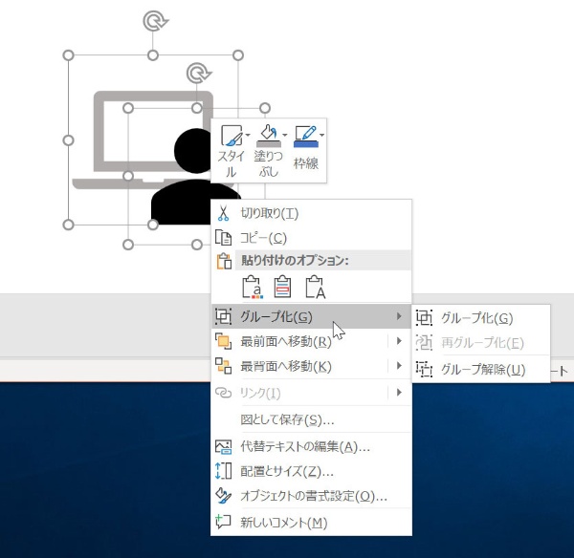Expand 最背面へ移動 submenu arrow
Viewport: 574px width, 558px height.
coord(399,366)
